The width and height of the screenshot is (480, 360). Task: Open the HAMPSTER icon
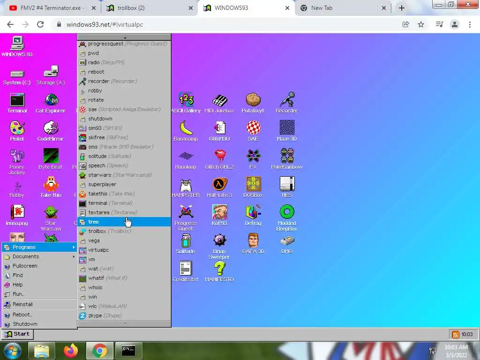coord(186,187)
